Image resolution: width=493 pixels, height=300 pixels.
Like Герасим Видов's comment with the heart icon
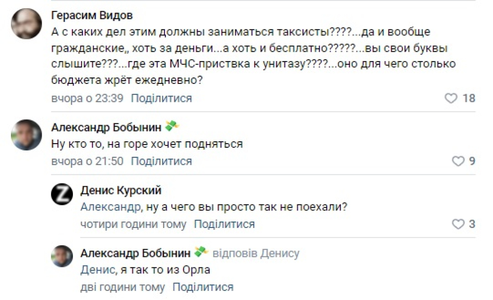coord(451,98)
